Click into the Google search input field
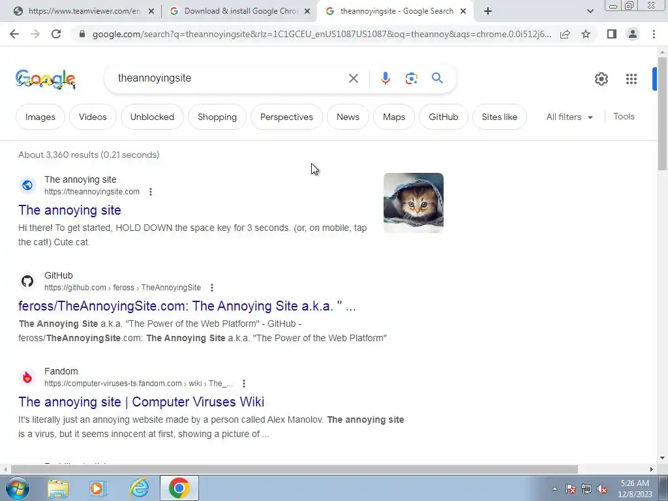Screen dimensions: 668x501 click(x=230, y=78)
